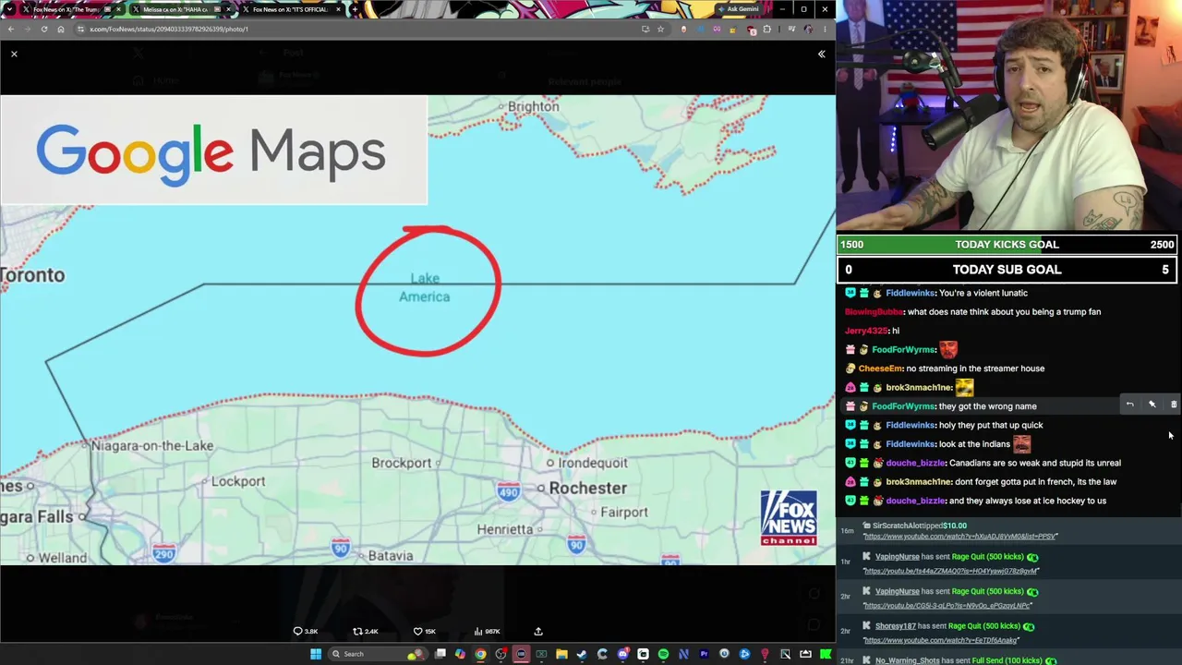Open the Copilot app from the taskbar

point(460,654)
